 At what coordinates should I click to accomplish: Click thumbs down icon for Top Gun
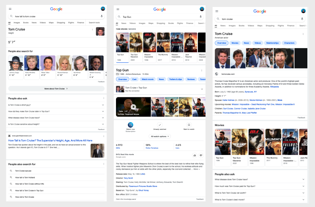201,155
